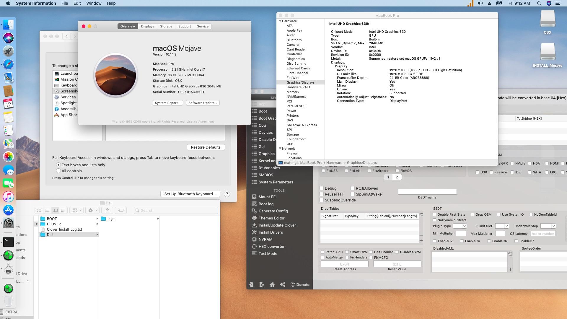Go to page 2 of ACPI fixes
This screenshot has height=319, width=567.
(x=397, y=177)
